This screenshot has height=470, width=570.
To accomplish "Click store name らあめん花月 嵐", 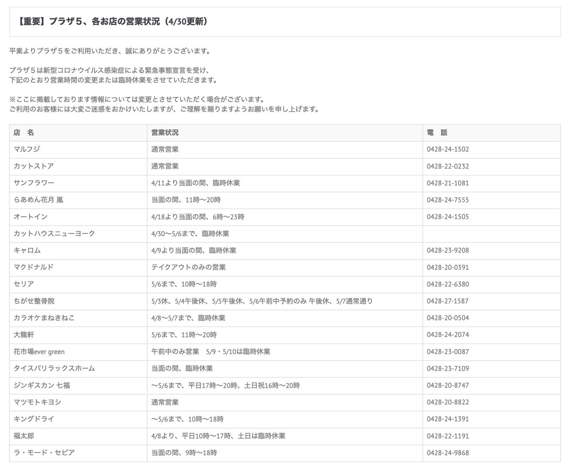I will pyautogui.click(x=38, y=200).
